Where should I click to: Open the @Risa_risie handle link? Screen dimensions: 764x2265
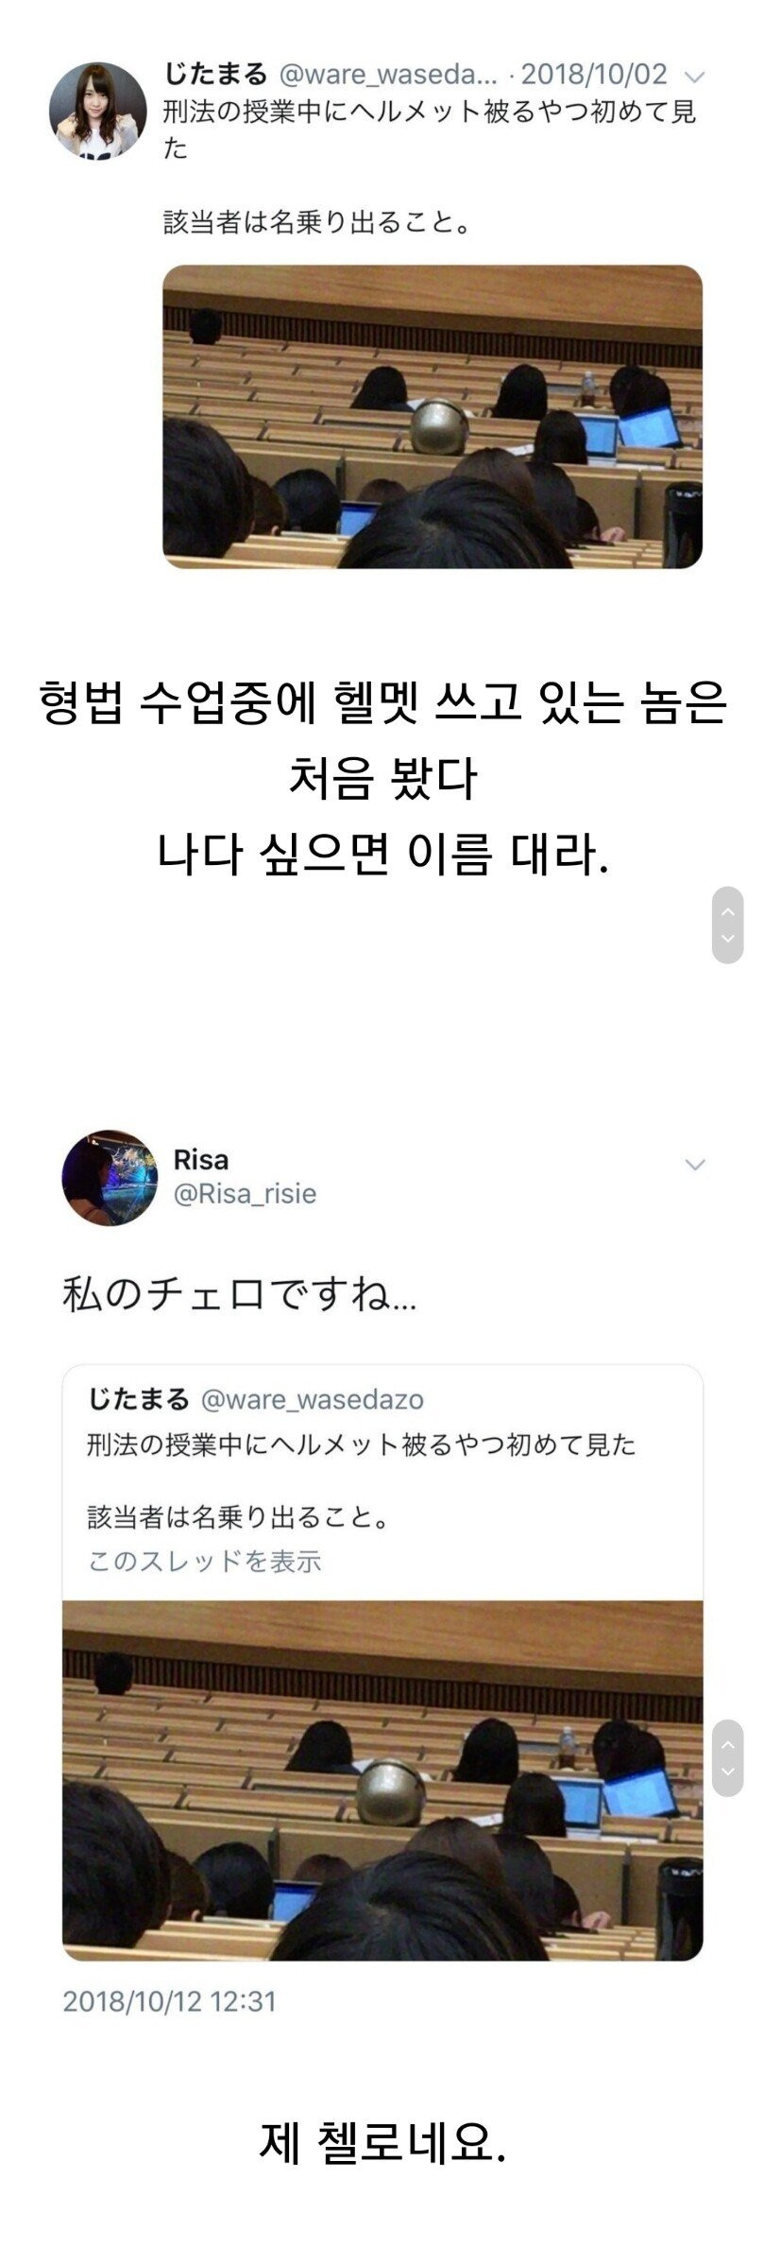(245, 1193)
